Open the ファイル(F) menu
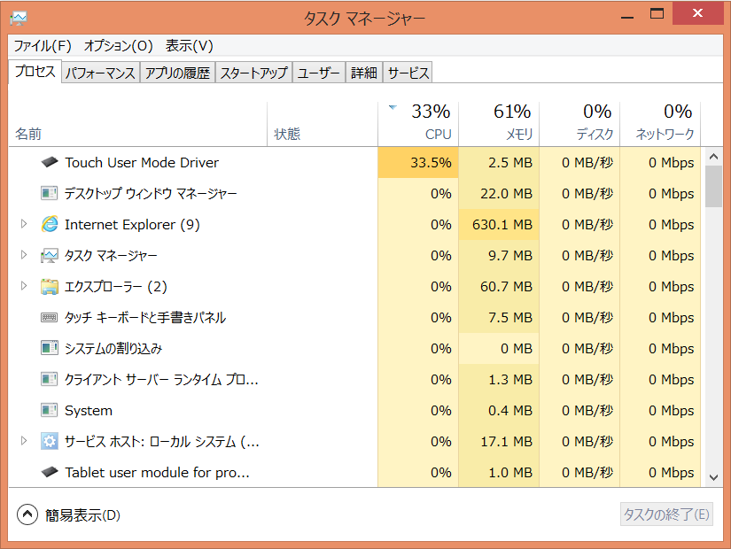731x549 pixels. [x=43, y=46]
